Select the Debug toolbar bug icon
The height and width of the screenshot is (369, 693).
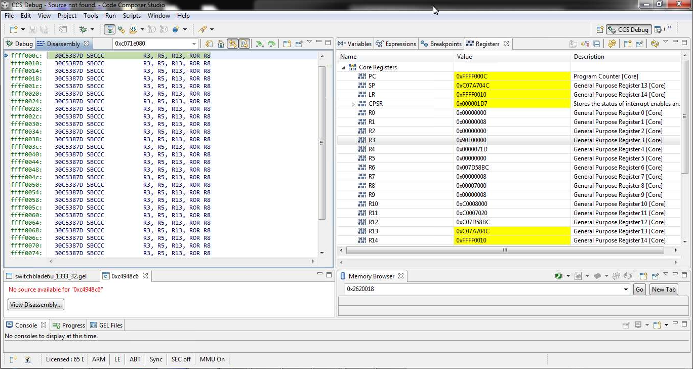click(83, 29)
